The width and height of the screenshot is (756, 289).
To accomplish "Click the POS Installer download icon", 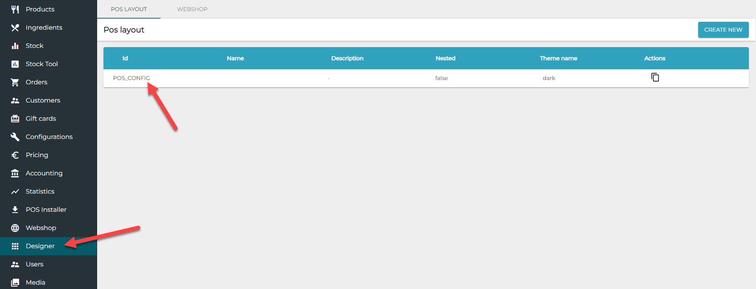I will click(x=15, y=209).
